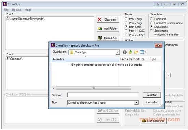The height and width of the screenshot is (130, 188).
Task: Open the File menu
Action: tap(6, 10)
